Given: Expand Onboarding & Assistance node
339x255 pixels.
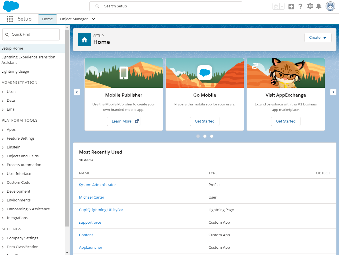Looking at the screenshot, I should pos(3,209).
